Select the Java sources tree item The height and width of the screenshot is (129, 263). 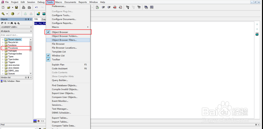click(x=14, y=65)
